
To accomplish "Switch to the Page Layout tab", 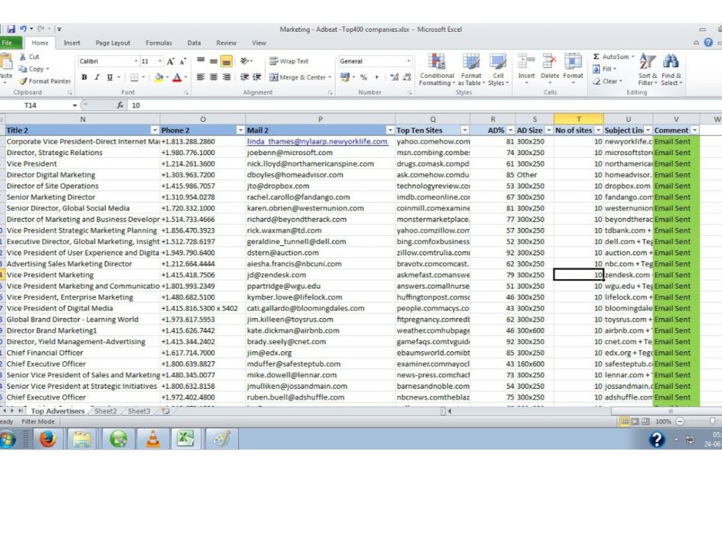I will [113, 43].
